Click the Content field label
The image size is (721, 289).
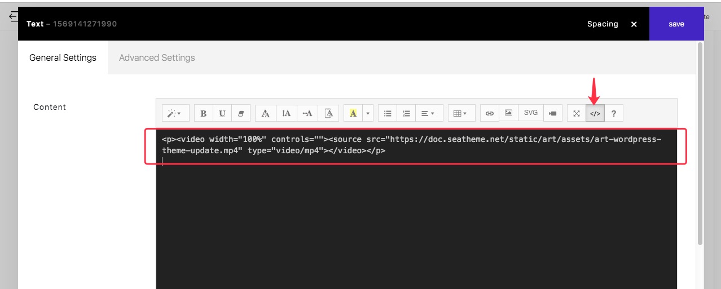pyautogui.click(x=50, y=107)
